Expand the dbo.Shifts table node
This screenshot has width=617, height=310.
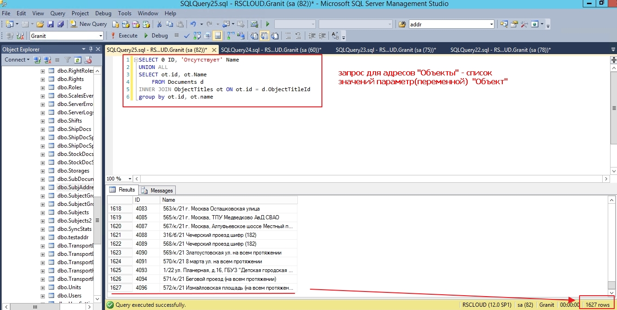coord(43,121)
